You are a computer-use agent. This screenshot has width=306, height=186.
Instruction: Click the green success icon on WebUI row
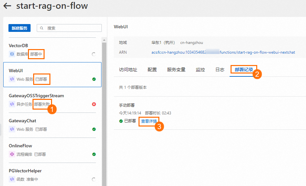(x=94, y=79)
